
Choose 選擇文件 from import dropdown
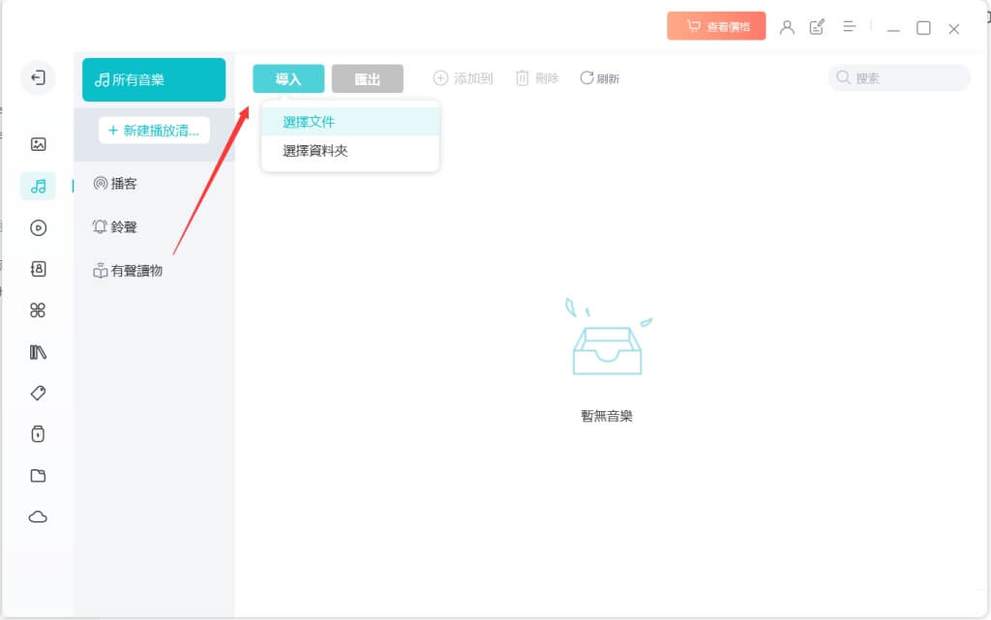coord(350,122)
